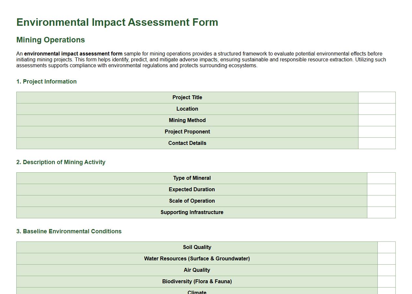
Task: Click the Mining Method answer cell
Action: 376,120
